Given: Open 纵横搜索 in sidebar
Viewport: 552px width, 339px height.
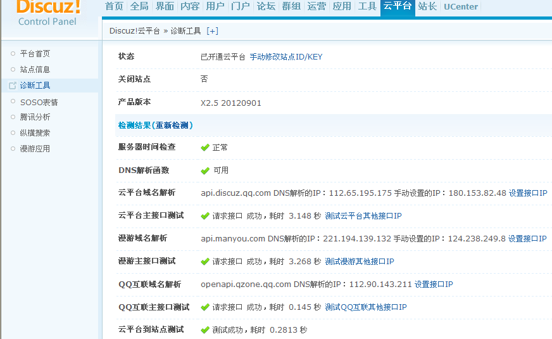Looking at the screenshot, I should pos(35,133).
